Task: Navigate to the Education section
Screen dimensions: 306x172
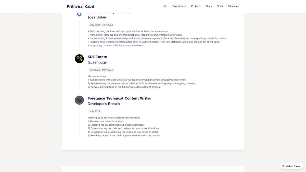Action: [233, 6]
